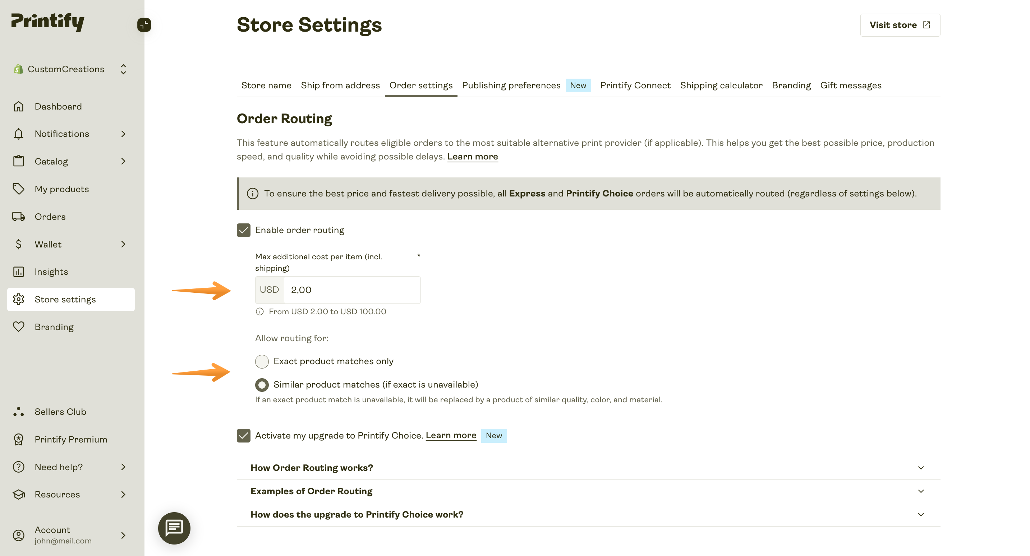The image size is (1030, 556).
Task: Click the Visit store button
Action: pyautogui.click(x=900, y=25)
